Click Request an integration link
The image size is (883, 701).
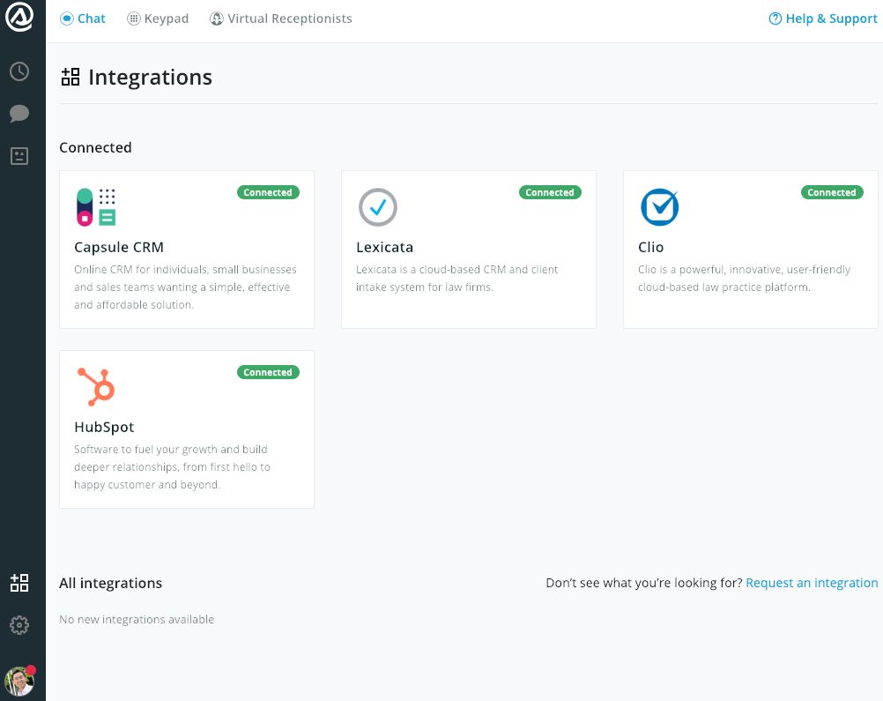point(812,583)
